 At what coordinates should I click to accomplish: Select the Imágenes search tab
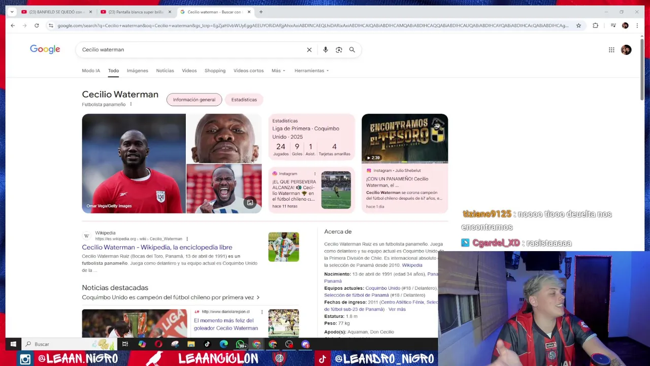(137, 71)
